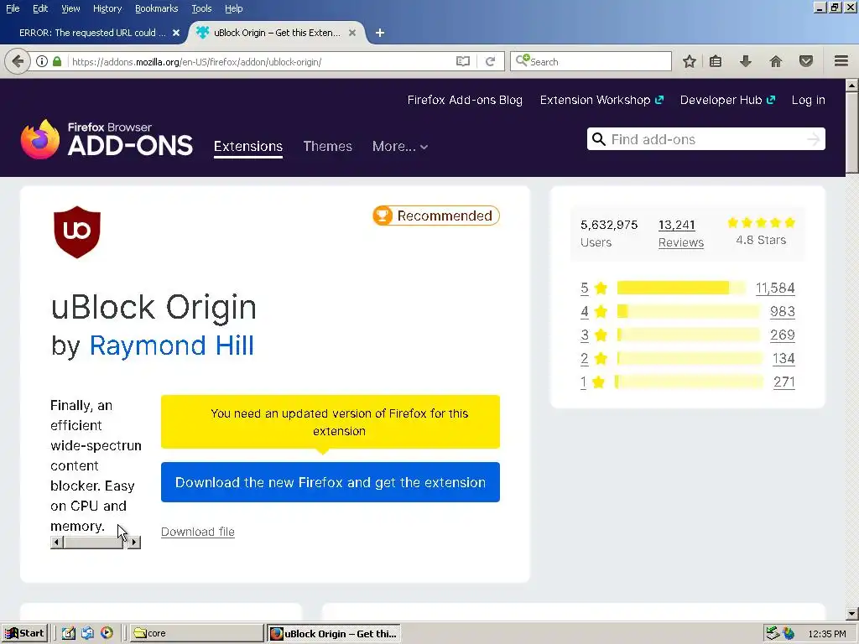The image size is (859, 644).
Task: Click Log in link
Action: [808, 100]
